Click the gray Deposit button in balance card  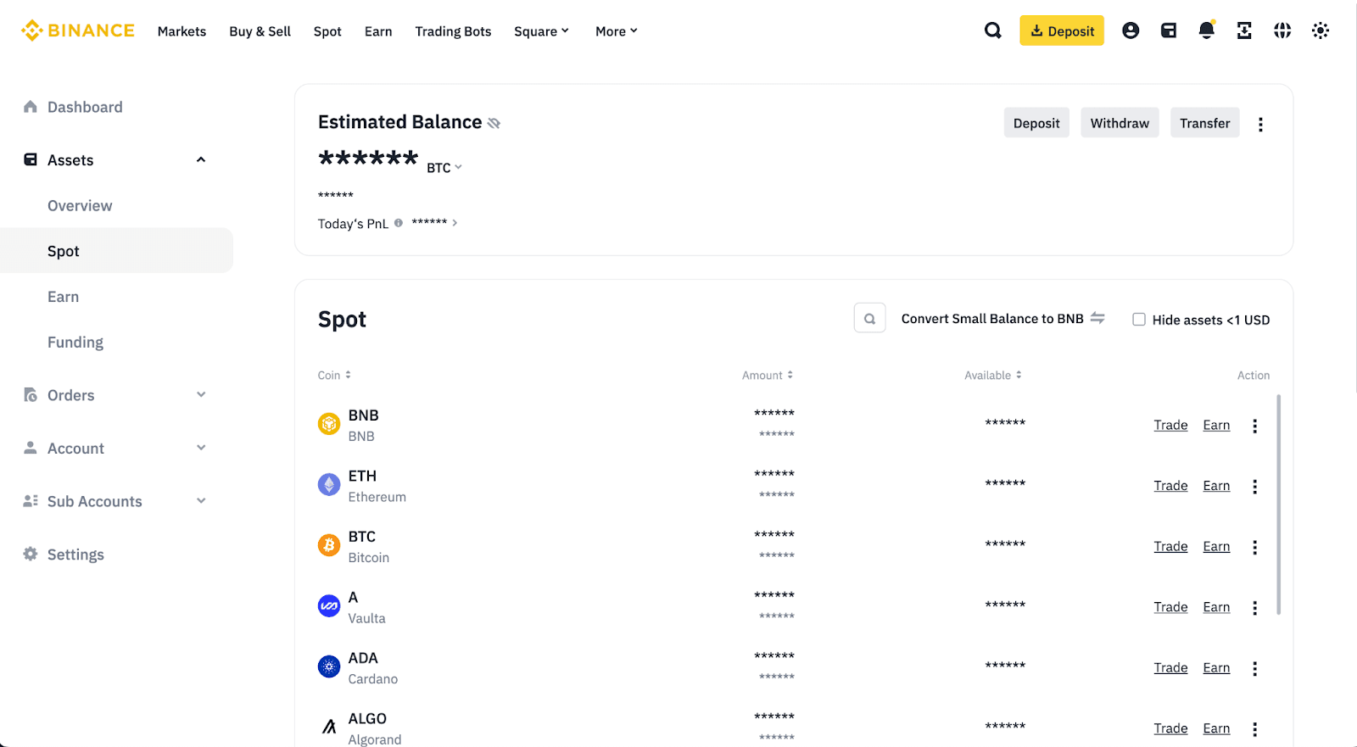tap(1036, 123)
